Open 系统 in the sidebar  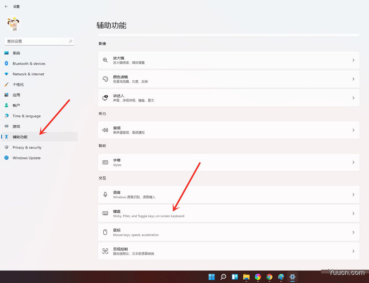click(39, 53)
